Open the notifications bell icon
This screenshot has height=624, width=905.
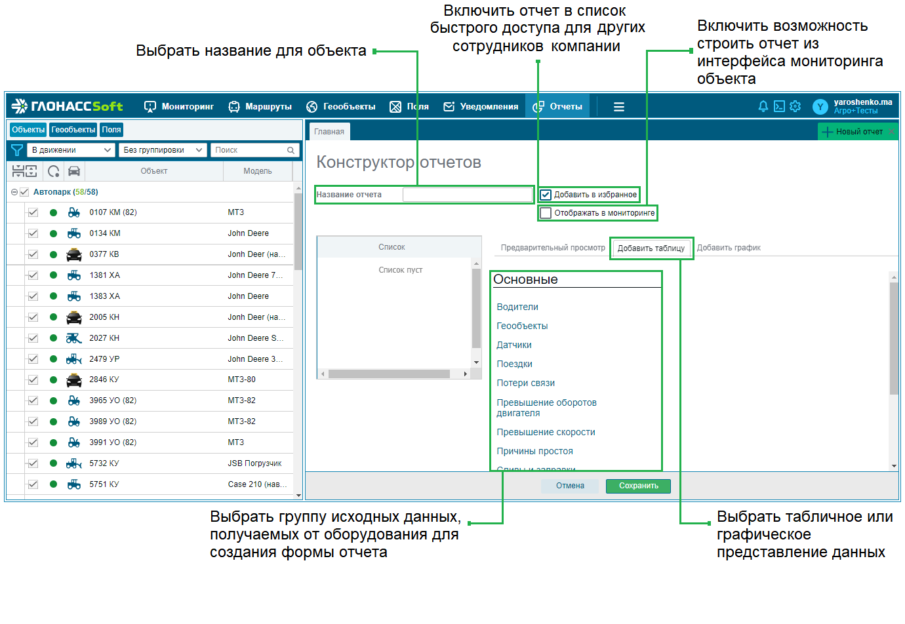click(x=763, y=106)
